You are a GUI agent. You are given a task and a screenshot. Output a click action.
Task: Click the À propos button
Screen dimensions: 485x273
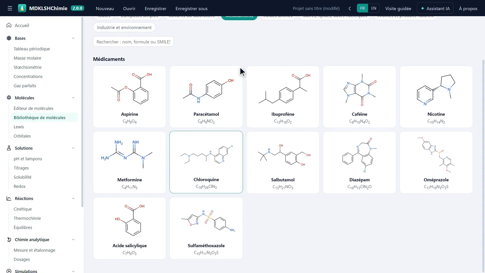click(468, 8)
